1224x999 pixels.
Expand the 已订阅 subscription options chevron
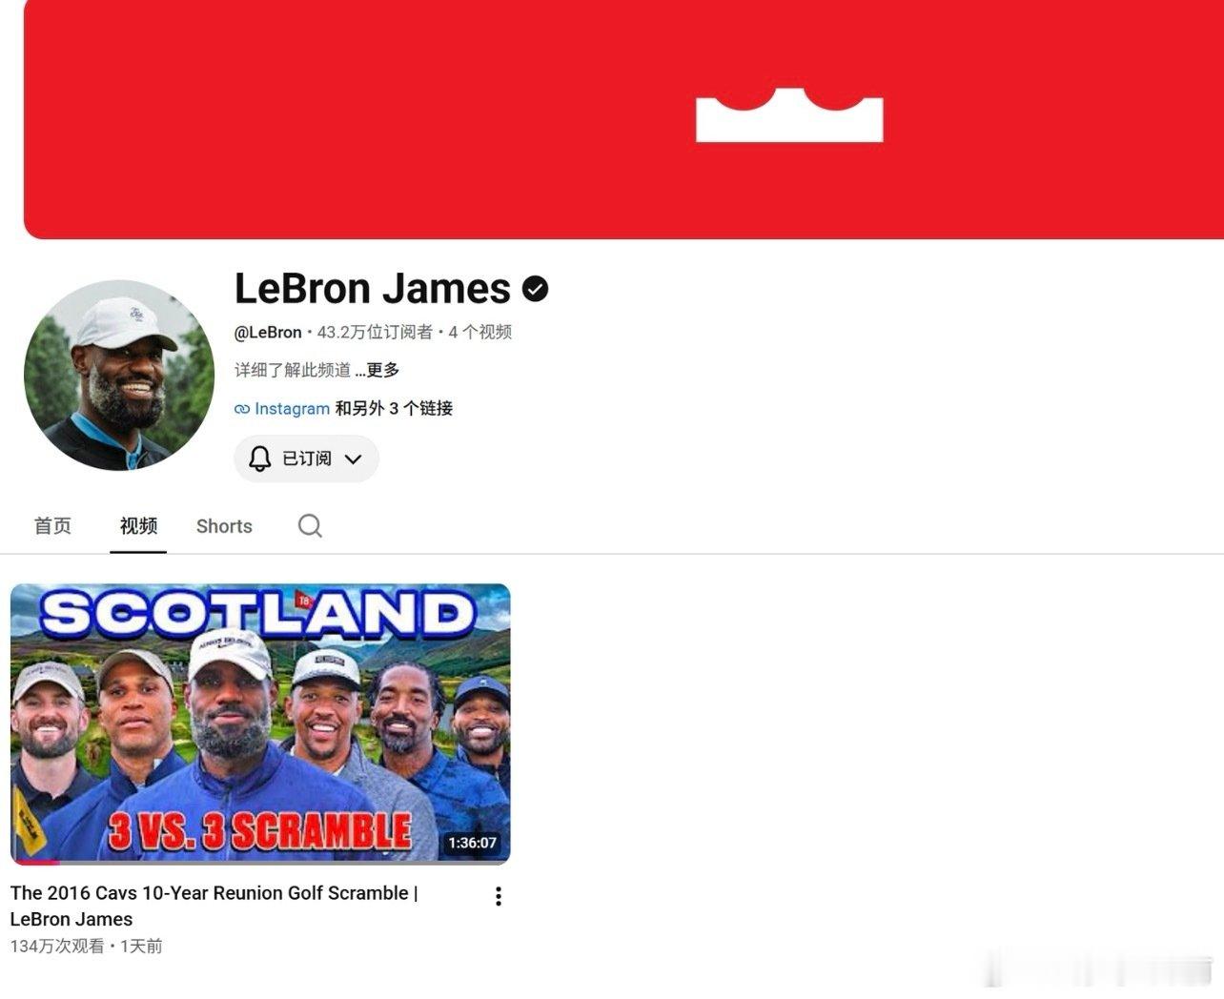353,459
